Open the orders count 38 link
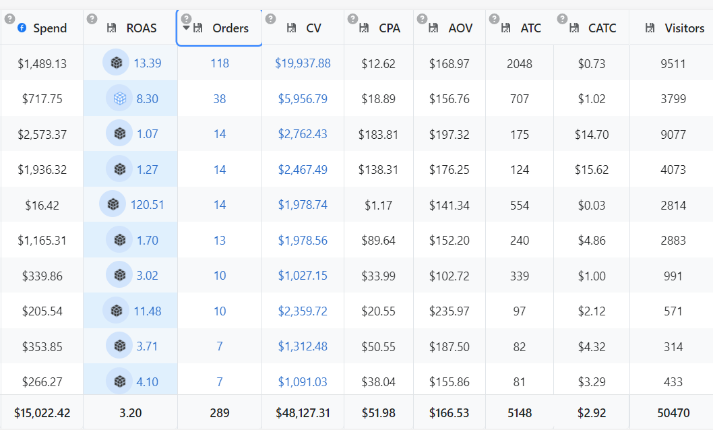Image resolution: width=713 pixels, height=430 pixels. click(220, 98)
